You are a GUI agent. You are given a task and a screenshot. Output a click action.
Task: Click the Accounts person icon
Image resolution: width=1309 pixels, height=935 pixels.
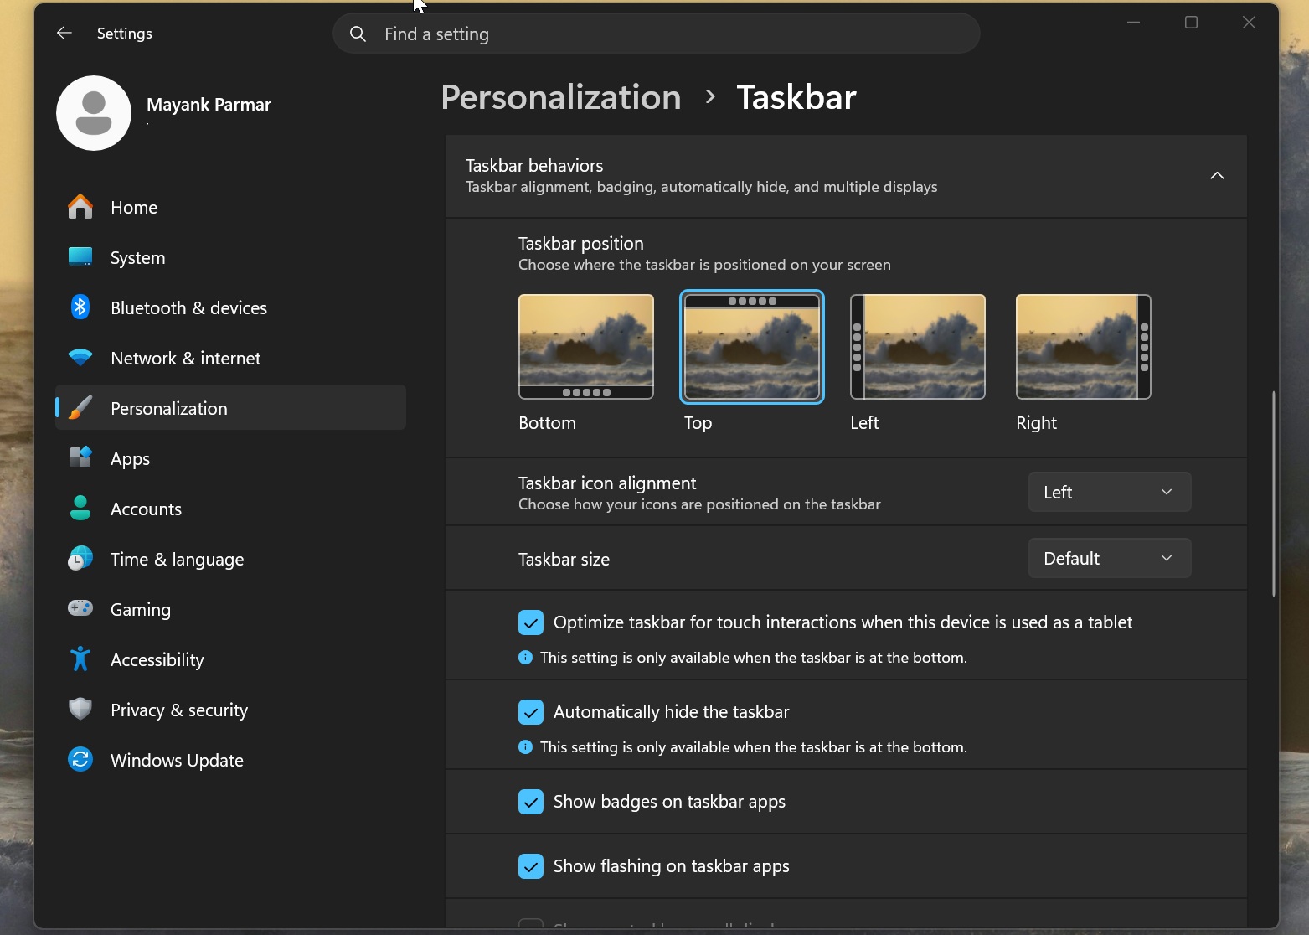tap(80, 509)
